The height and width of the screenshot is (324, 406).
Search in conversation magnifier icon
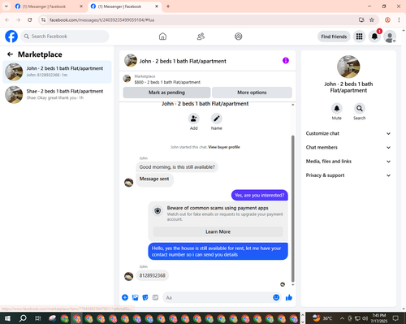tap(360, 109)
